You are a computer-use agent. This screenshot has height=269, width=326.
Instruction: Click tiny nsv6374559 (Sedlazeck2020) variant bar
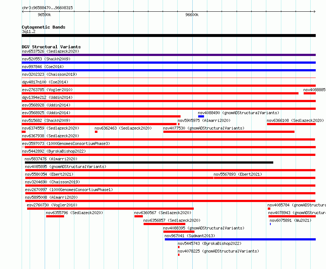23,132
